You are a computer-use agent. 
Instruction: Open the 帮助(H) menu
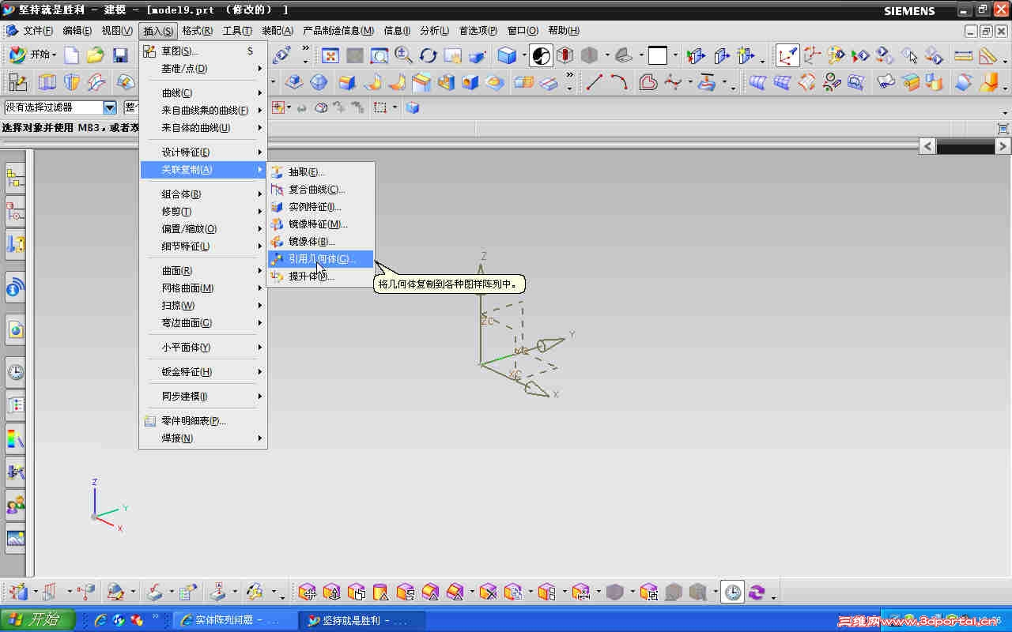[564, 31]
